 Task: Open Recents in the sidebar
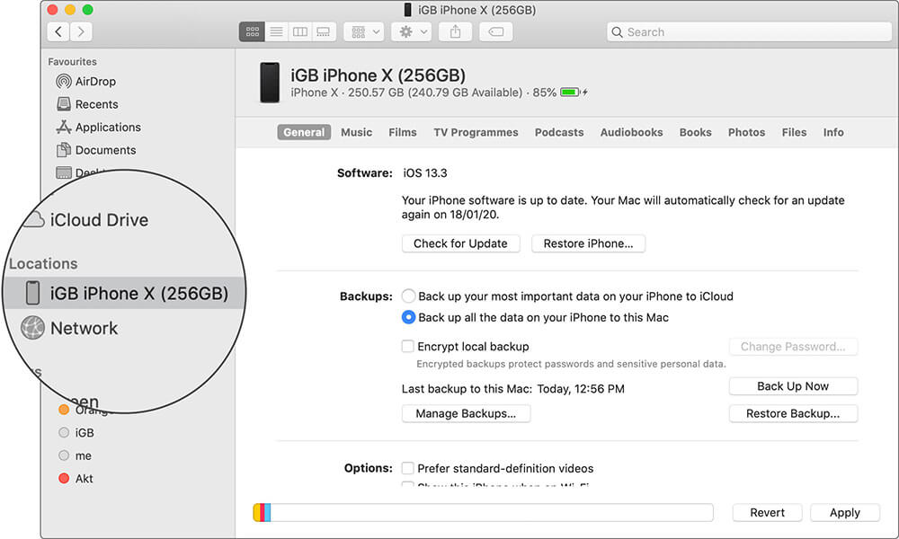(x=87, y=104)
